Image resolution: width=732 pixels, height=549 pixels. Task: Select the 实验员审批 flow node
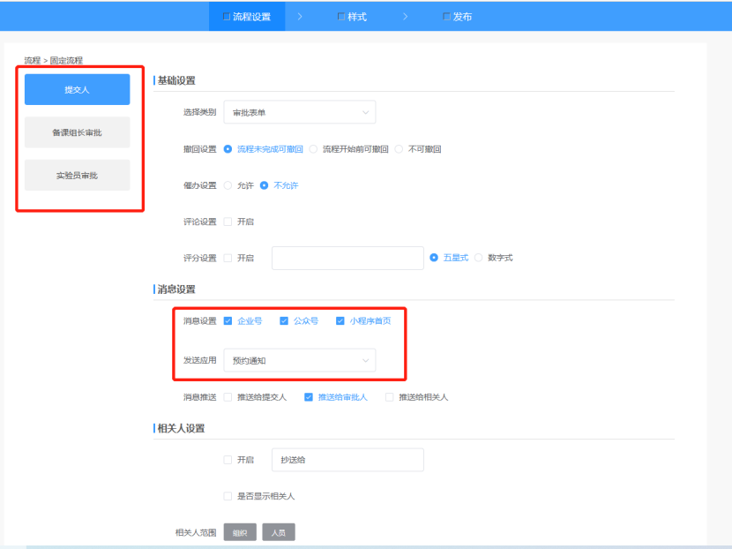click(x=77, y=176)
